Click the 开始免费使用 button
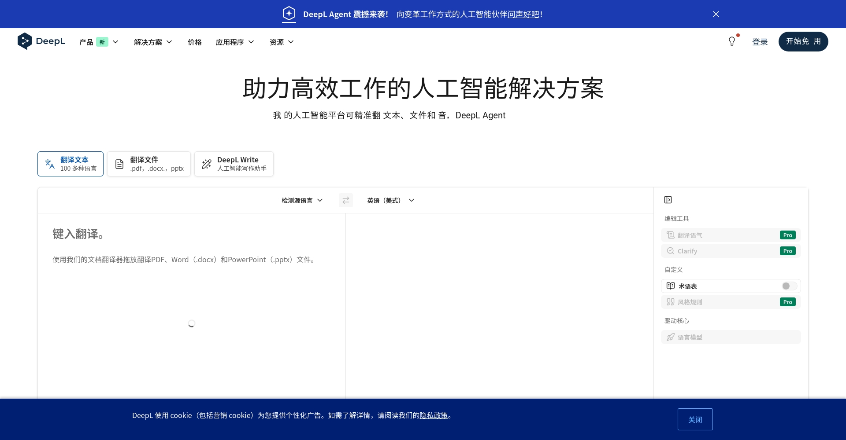 pyautogui.click(x=803, y=41)
